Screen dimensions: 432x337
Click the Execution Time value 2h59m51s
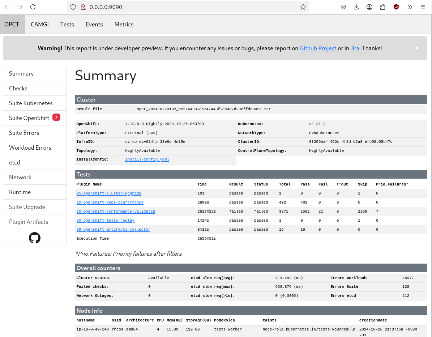(x=207, y=239)
